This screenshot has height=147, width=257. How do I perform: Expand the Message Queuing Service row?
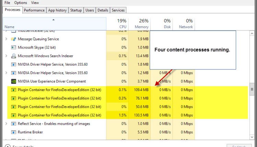(x=6, y=39)
